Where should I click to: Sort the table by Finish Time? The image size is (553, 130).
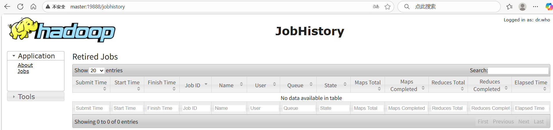162,85
